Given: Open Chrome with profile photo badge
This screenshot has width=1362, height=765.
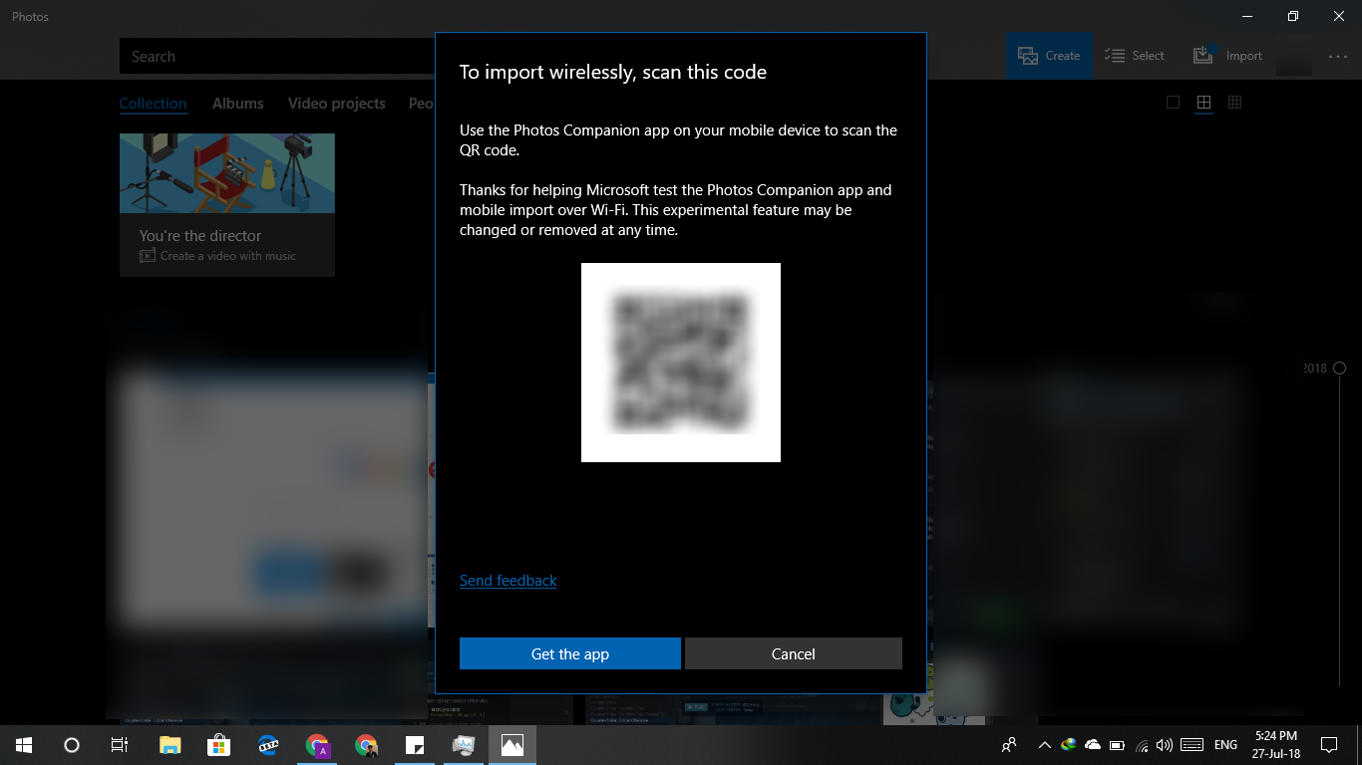Looking at the screenshot, I should click(366, 745).
